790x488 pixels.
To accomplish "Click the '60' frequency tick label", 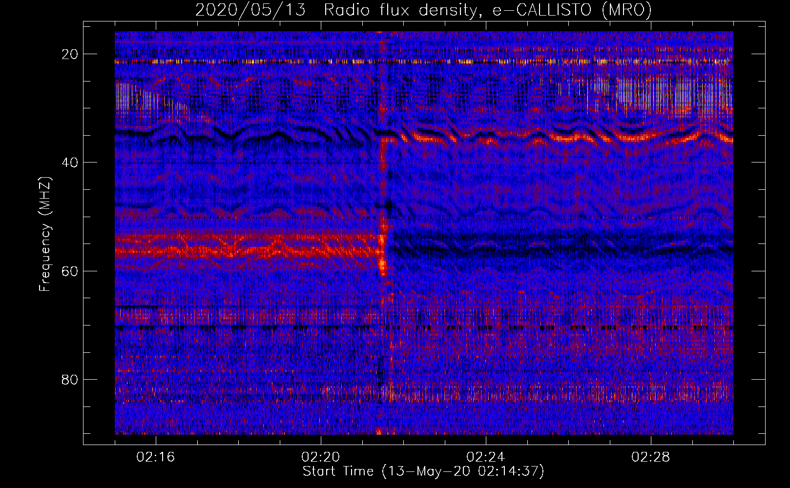I will (70, 271).
